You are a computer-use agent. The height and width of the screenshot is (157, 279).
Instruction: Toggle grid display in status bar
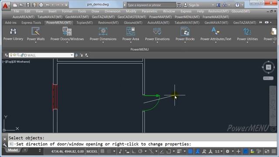click(x=102, y=151)
